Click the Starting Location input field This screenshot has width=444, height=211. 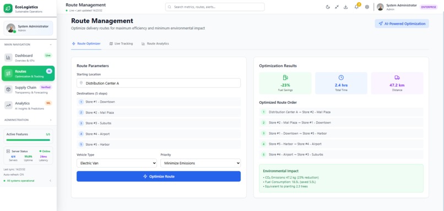(159, 83)
